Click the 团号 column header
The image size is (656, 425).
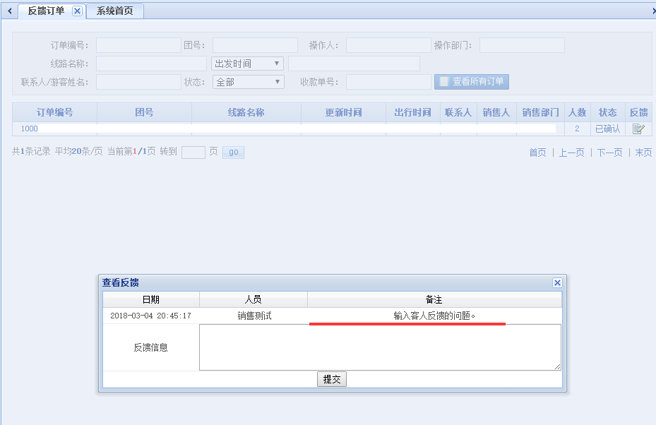tap(144, 112)
